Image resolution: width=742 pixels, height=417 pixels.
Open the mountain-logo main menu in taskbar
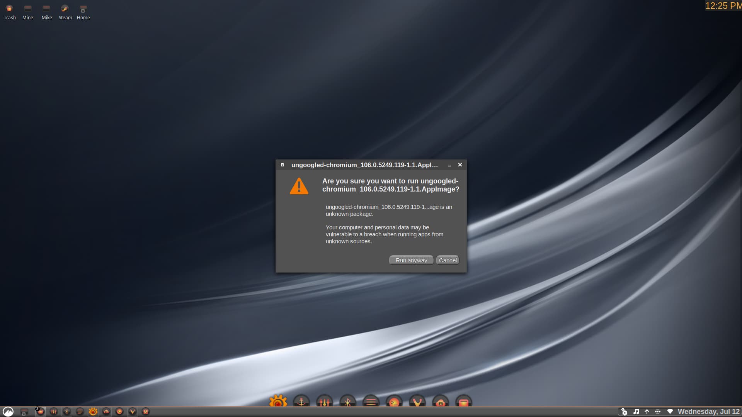pos(8,412)
